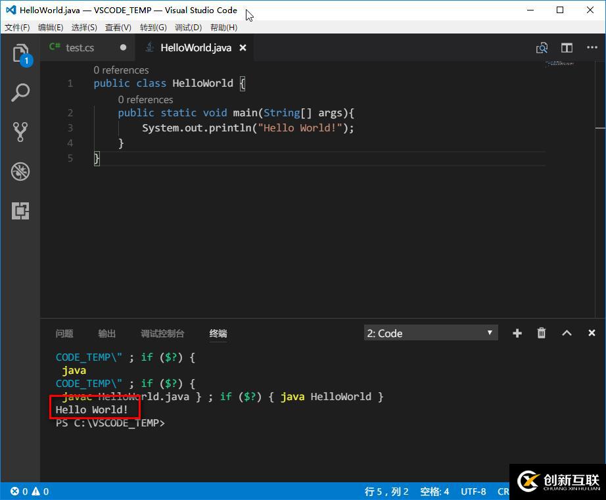Image resolution: width=606 pixels, height=500 pixels.
Task: Click the Hello World! terminal output line
Action: tap(91, 409)
